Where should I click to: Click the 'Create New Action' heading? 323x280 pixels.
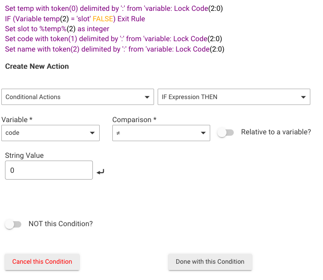coord(37,66)
